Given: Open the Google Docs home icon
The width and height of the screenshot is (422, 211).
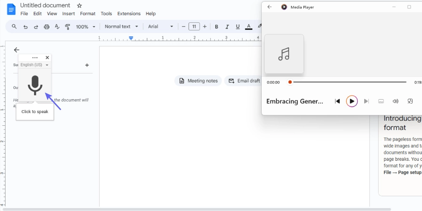Looking at the screenshot, I should pyautogui.click(x=11, y=9).
